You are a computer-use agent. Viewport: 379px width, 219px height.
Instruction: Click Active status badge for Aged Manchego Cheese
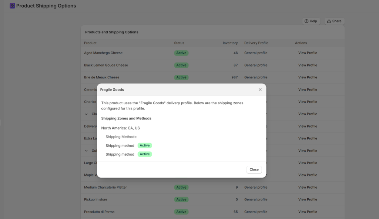pyautogui.click(x=181, y=53)
